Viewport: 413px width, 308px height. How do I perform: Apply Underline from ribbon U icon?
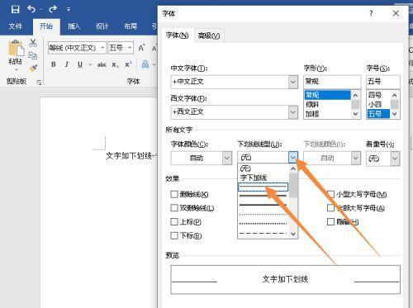coord(80,64)
